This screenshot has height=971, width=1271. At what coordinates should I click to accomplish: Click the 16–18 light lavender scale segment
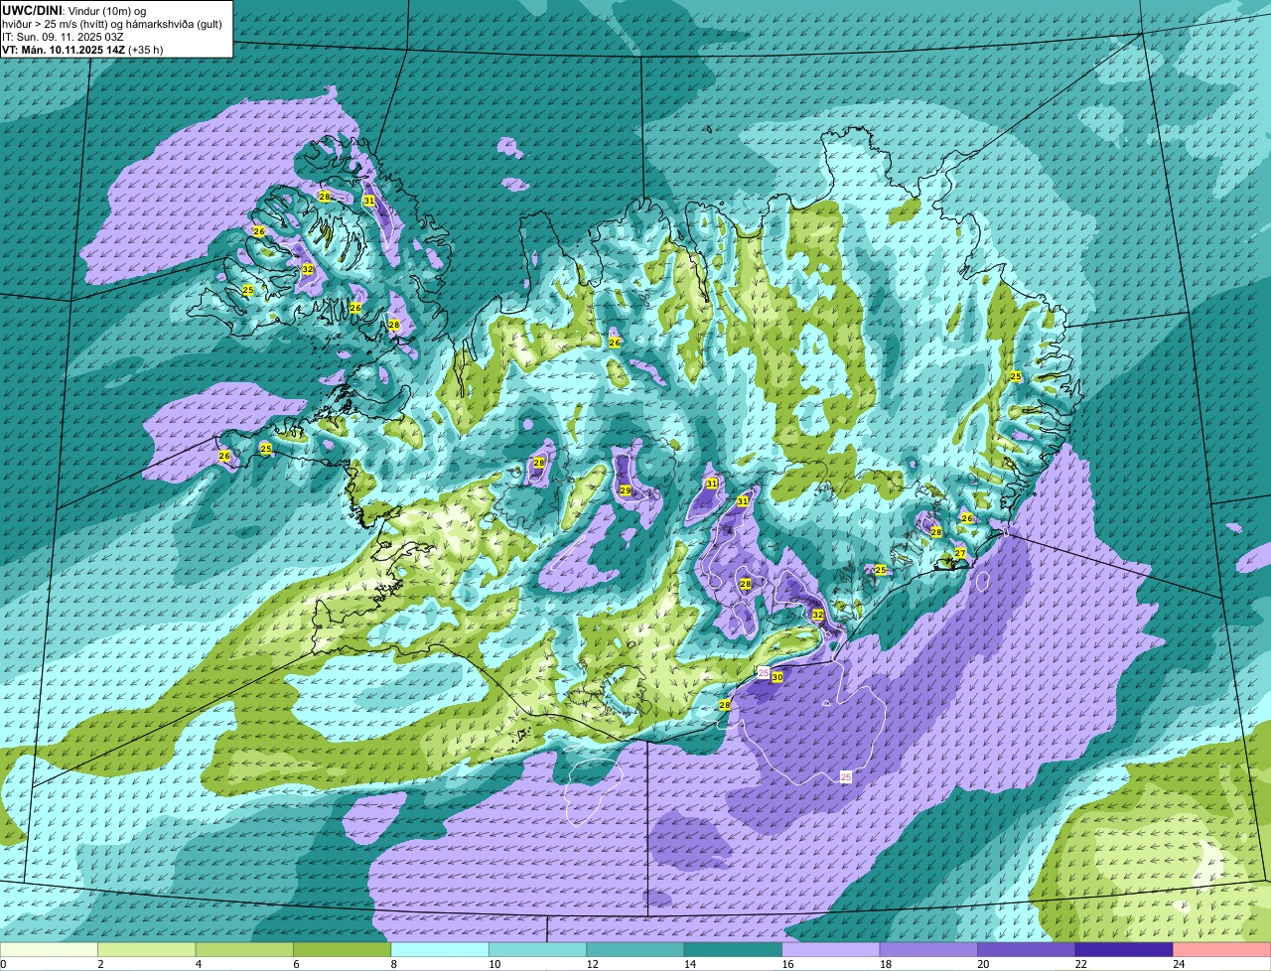coord(832,949)
